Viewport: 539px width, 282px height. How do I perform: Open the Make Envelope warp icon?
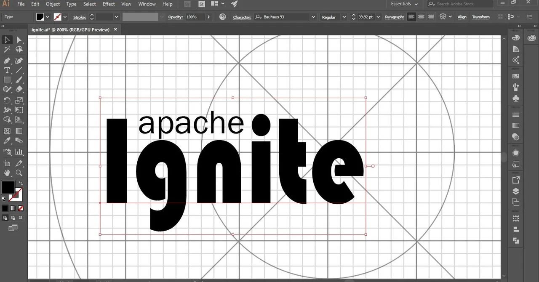tap(443, 17)
